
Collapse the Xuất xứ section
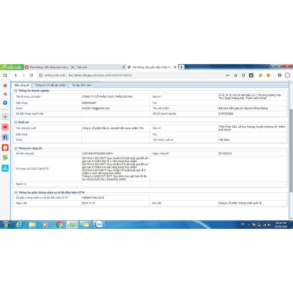[16, 122]
